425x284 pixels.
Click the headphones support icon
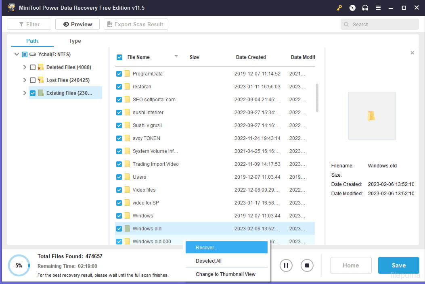[365, 8]
